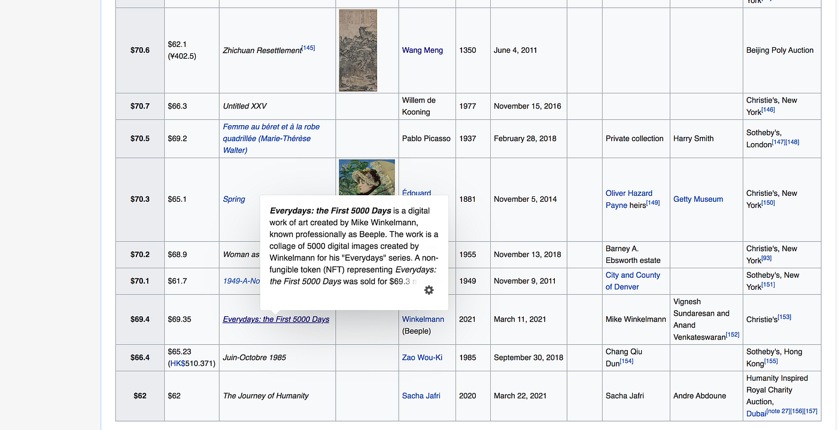Open citation 155 beside Sotheby's, Hong Kong
Image resolution: width=838 pixels, height=430 pixels.
[x=771, y=361]
